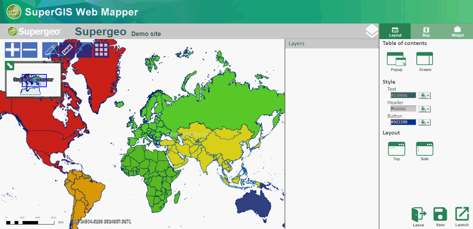Zoom in on the map with the plus button
Screen dimensions: 473x229
pos(12,50)
